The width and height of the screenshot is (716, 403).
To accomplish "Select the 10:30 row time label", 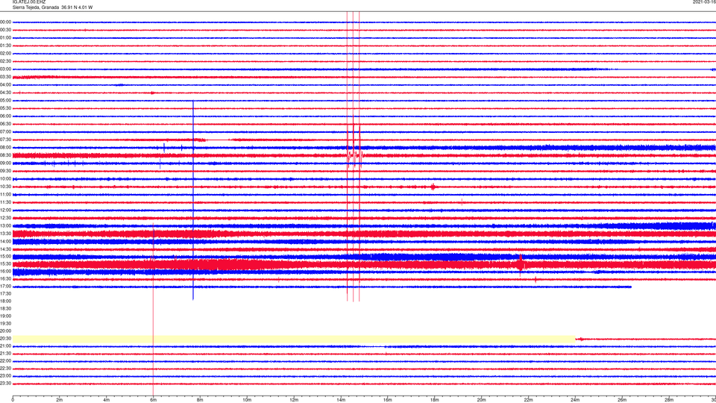I will coord(5,187).
